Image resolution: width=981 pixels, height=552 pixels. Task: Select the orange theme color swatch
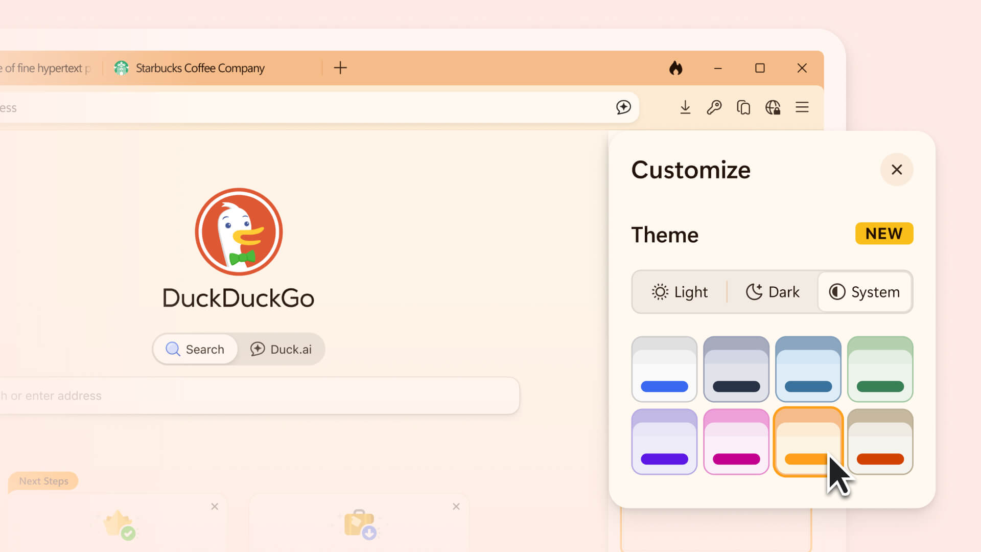(808, 441)
